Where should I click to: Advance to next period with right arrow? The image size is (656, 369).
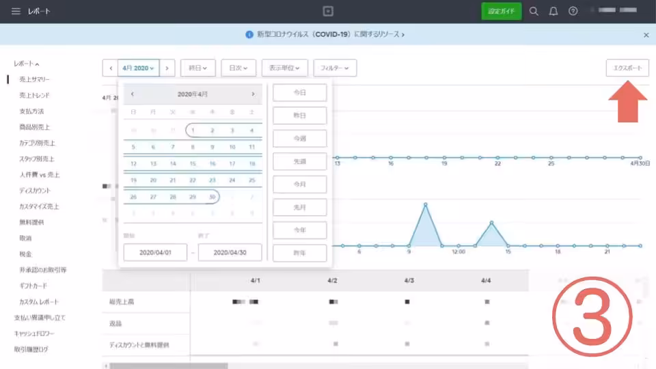(167, 68)
